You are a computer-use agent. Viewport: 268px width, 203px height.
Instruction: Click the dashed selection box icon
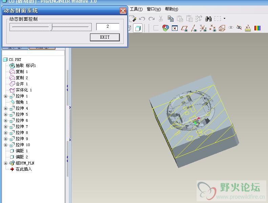(218, 19)
